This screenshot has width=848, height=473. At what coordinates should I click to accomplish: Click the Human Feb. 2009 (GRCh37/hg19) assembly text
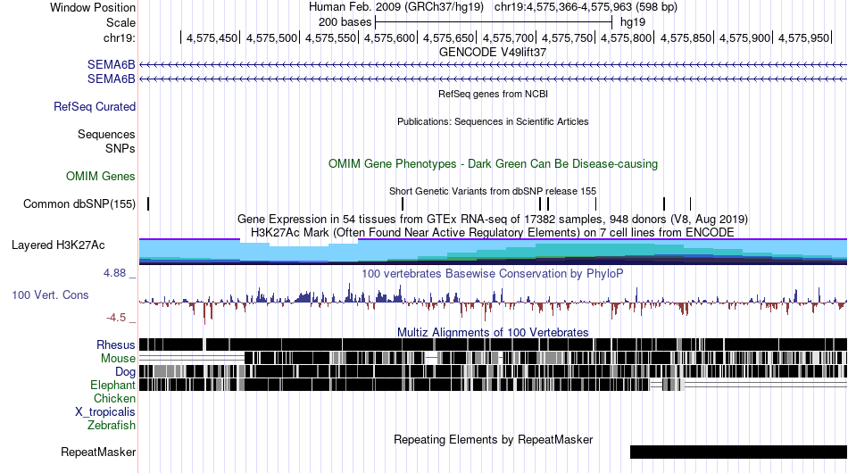point(395,7)
